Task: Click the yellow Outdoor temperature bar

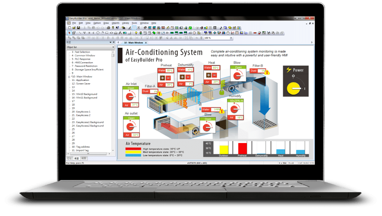Action: tap(224, 149)
